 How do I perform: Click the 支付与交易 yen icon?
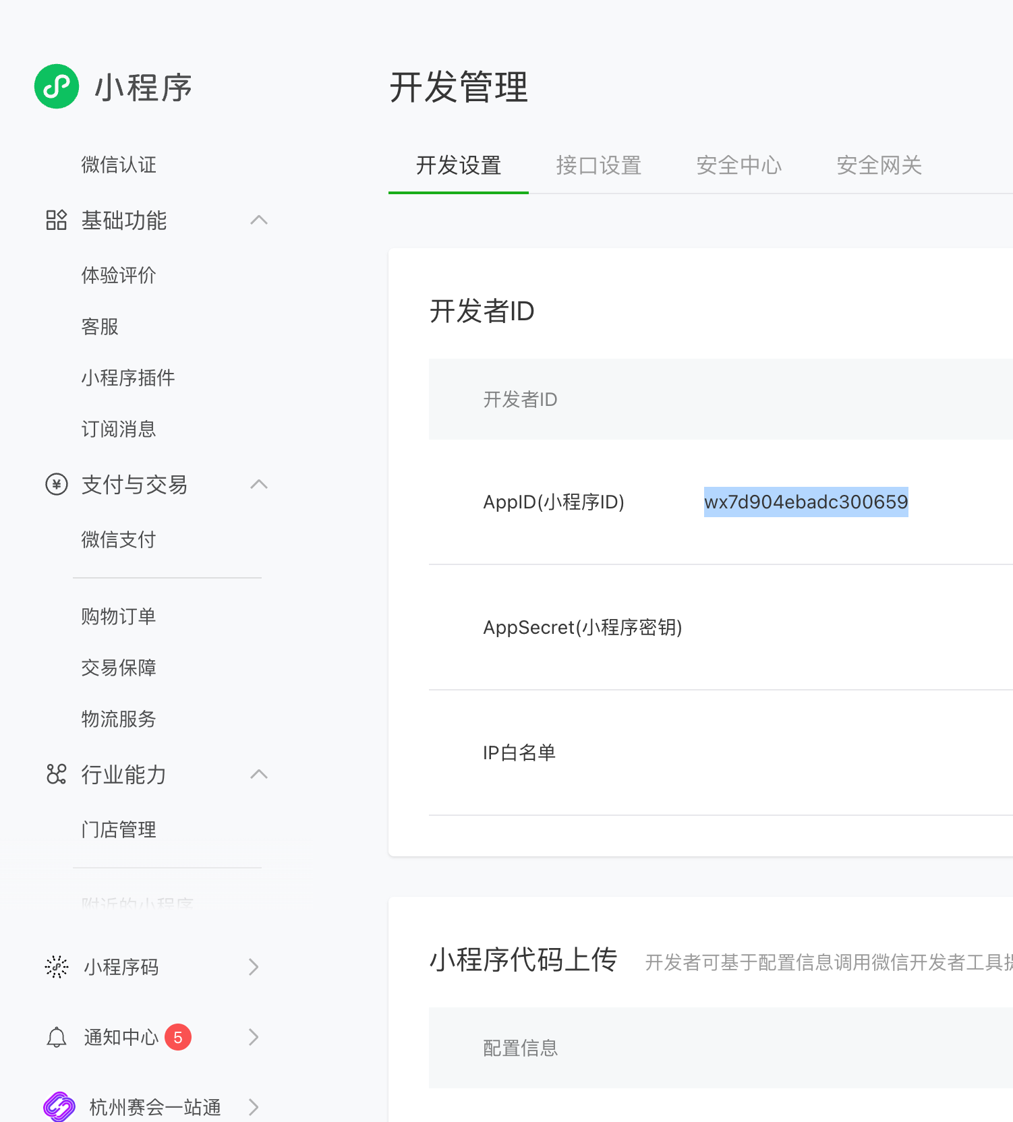(x=57, y=484)
